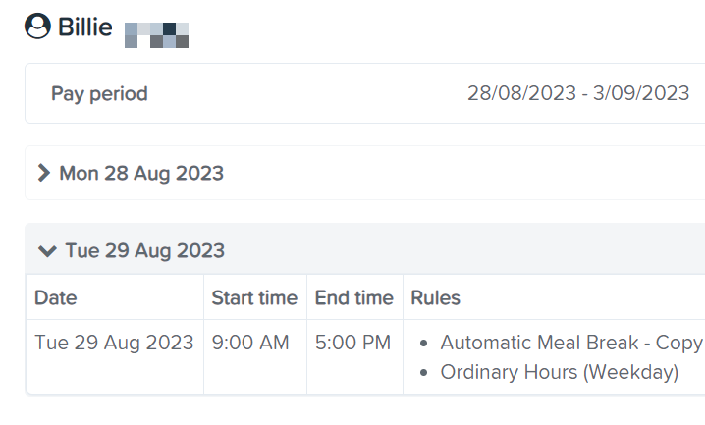Click the Pay period label
Viewport: 705px width, 425px height.
pos(99,94)
